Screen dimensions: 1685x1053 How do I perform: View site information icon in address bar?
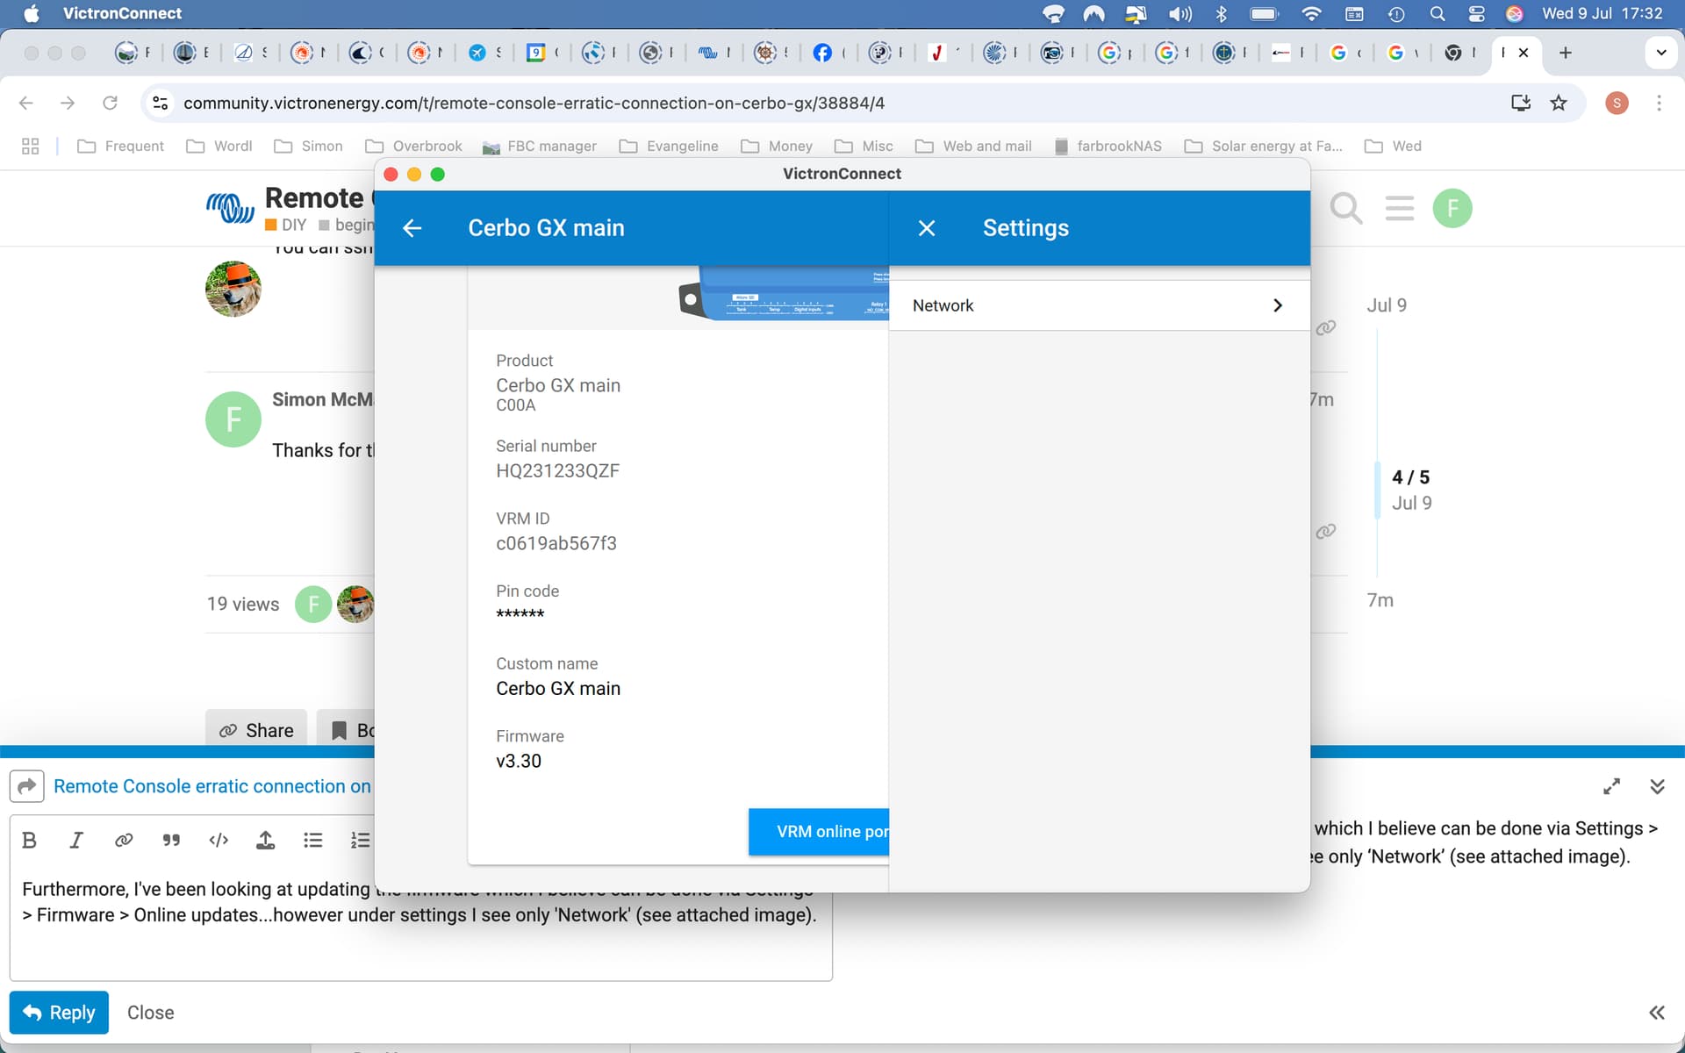pyautogui.click(x=160, y=103)
